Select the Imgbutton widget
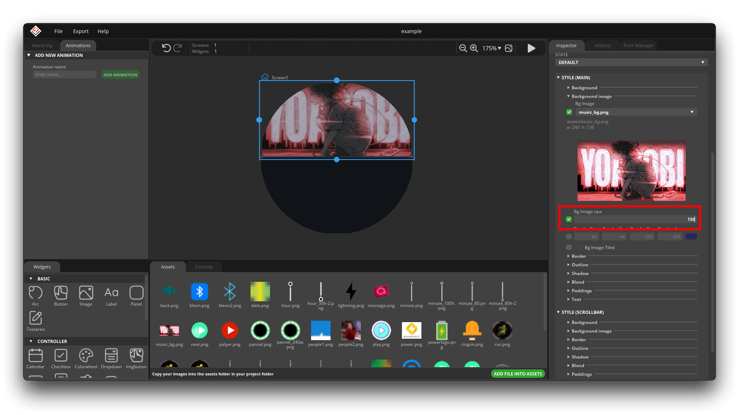Image resolution: width=739 pixels, height=415 pixels. coord(136,358)
